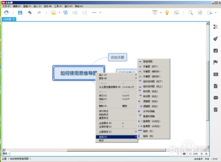
Task: Open the 帮助 menu
Action: [x=79, y=6]
